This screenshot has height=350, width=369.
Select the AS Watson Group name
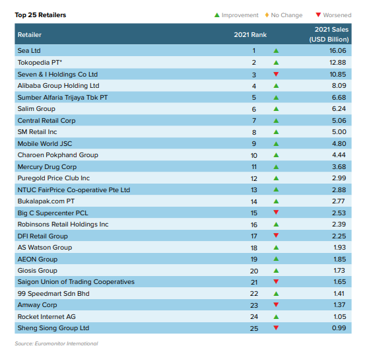click(45, 248)
